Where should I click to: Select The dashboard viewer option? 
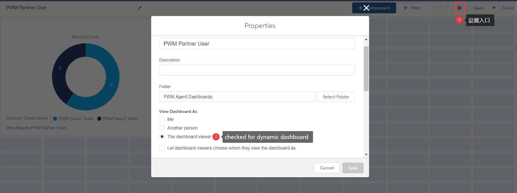click(x=162, y=137)
